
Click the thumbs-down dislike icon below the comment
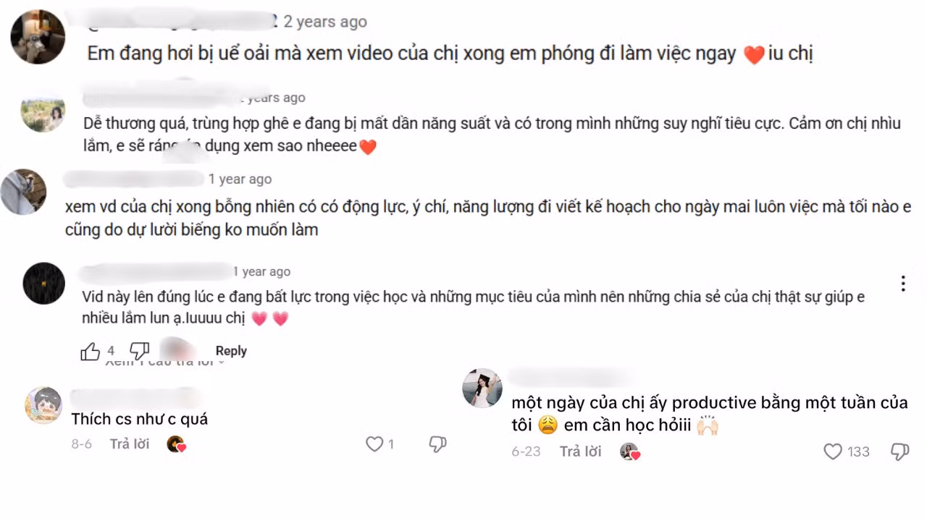click(139, 350)
